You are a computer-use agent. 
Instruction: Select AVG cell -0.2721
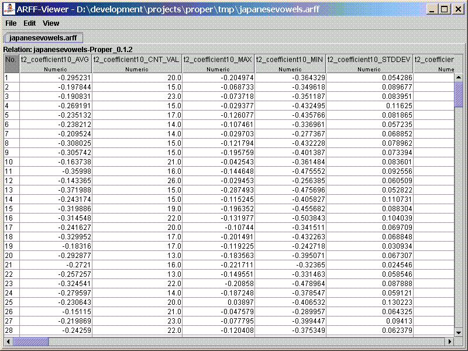(56, 265)
